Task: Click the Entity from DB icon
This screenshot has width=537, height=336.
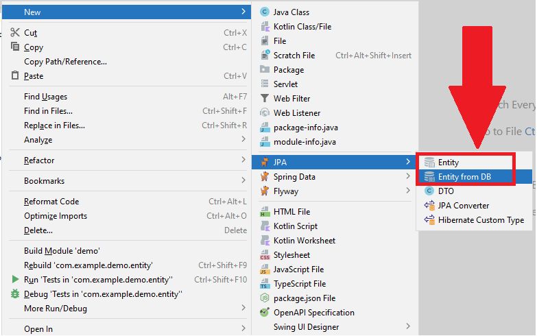Action: click(430, 177)
